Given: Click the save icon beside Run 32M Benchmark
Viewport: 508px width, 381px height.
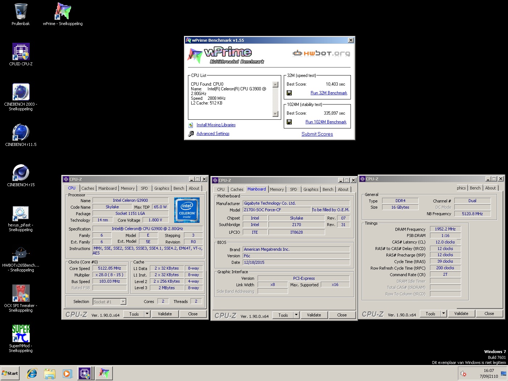Looking at the screenshot, I should pyautogui.click(x=289, y=93).
